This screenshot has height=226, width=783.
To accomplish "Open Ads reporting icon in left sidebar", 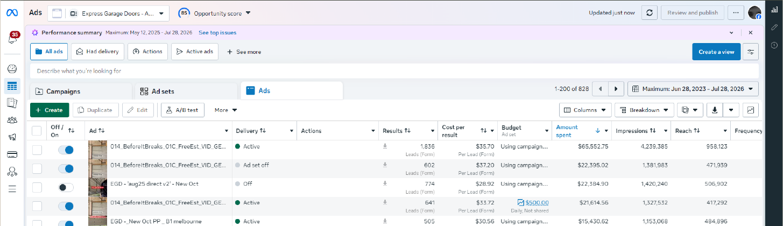I will [12, 103].
